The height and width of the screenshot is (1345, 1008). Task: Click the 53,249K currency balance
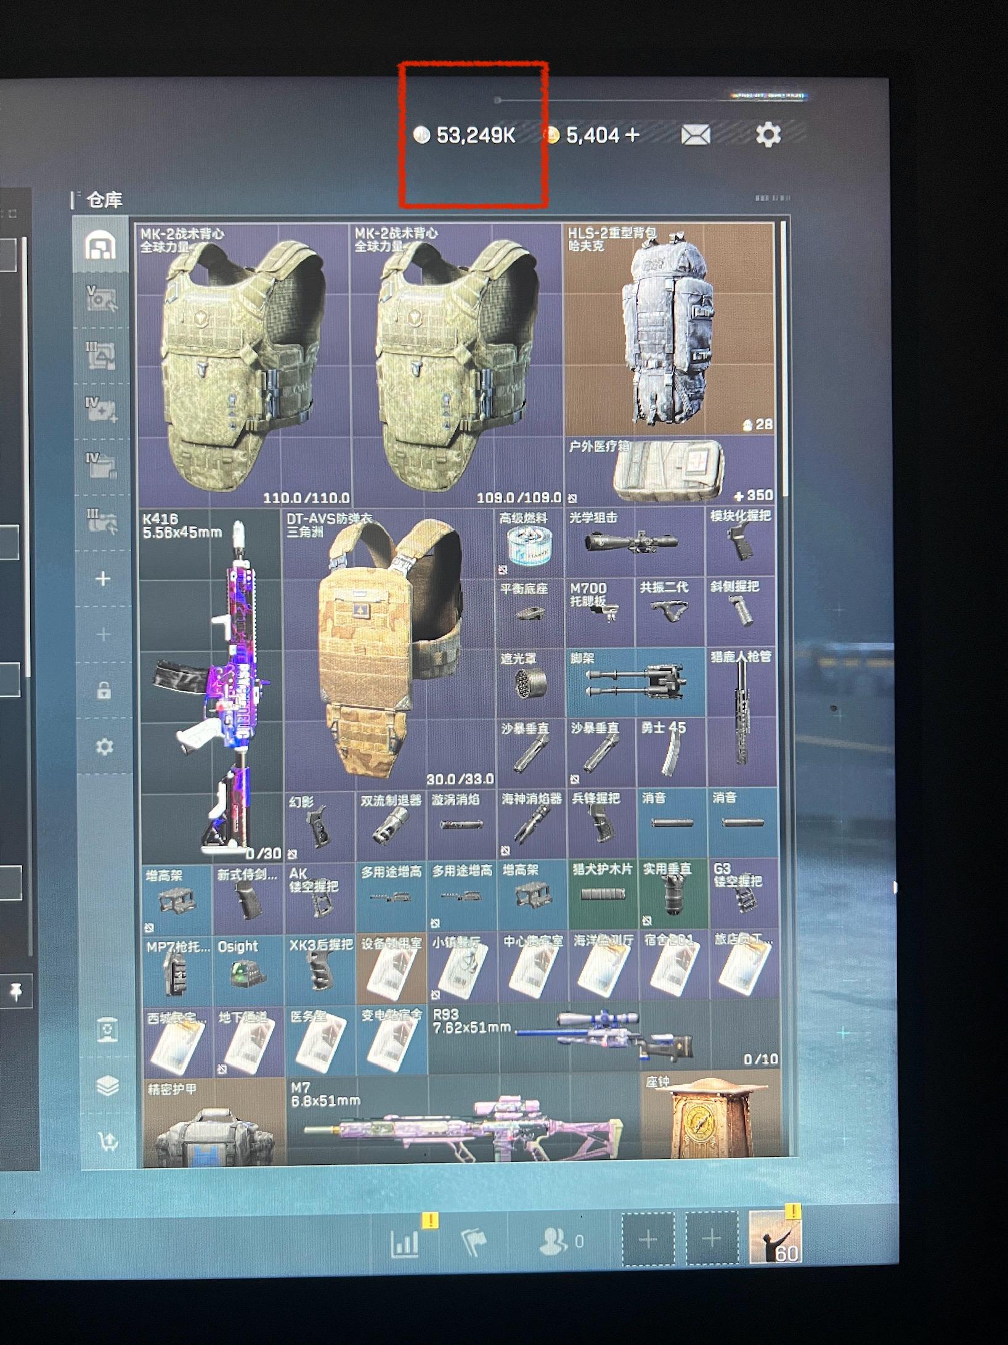(465, 135)
